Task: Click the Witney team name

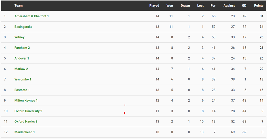Action: [x=19, y=37]
